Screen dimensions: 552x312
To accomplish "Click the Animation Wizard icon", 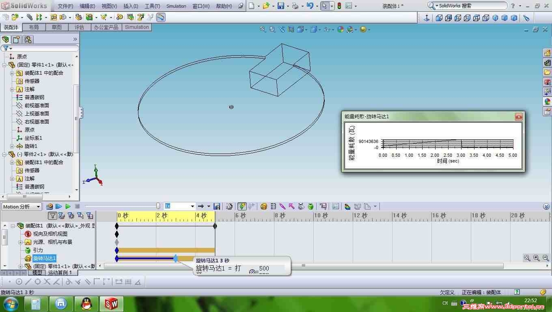I will point(229,206).
